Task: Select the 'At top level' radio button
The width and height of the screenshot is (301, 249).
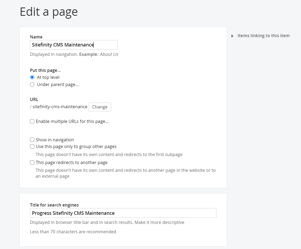Action: point(32,77)
